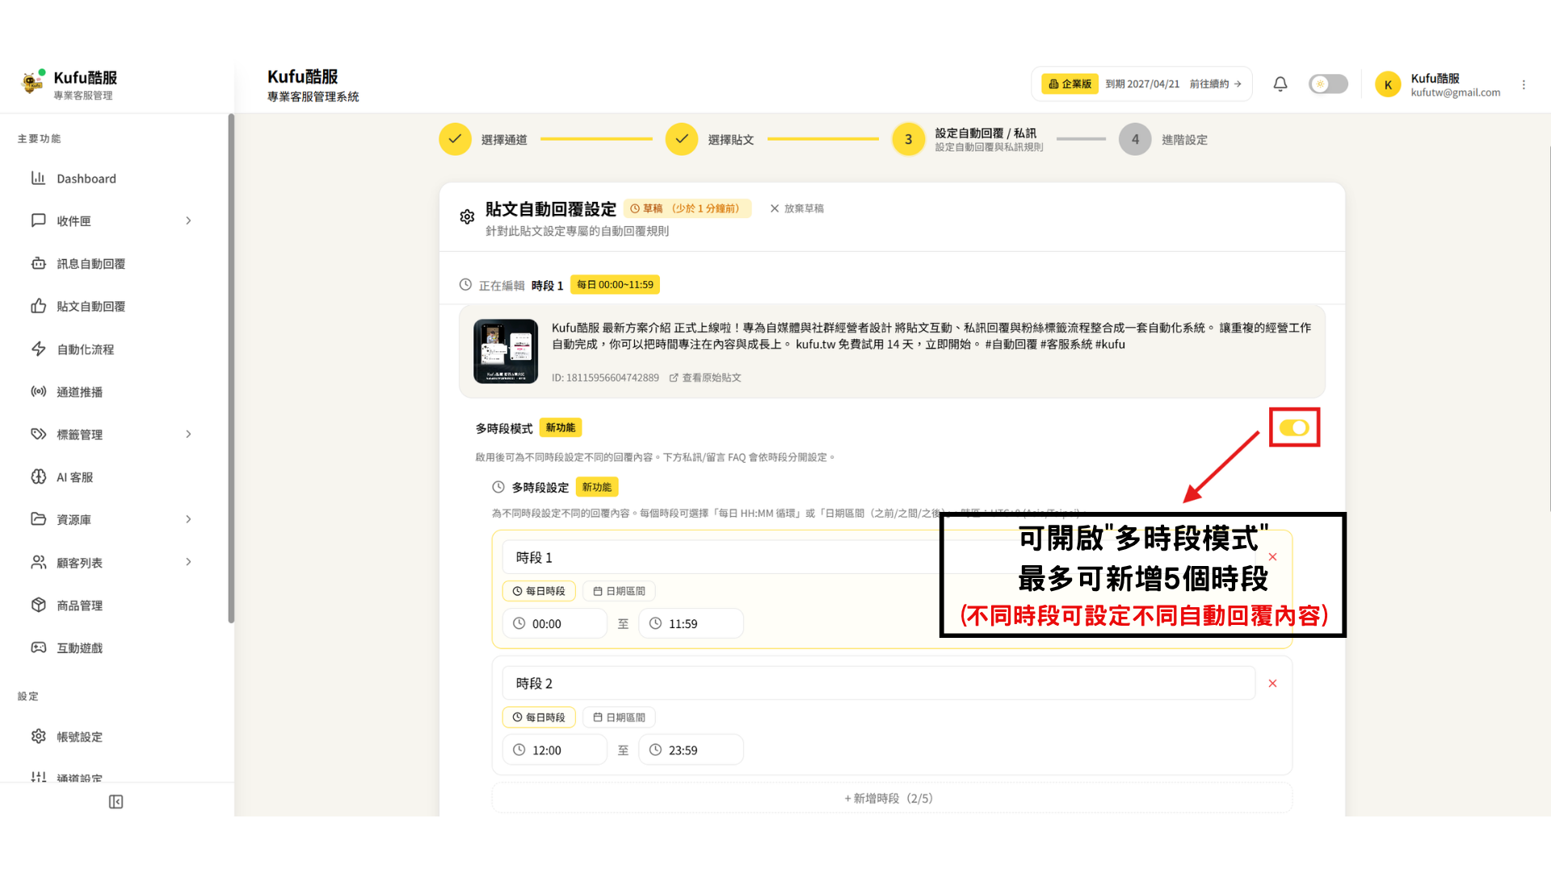Click 查看原始貼文 link
The image size is (1551, 872).
coord(705,378)
